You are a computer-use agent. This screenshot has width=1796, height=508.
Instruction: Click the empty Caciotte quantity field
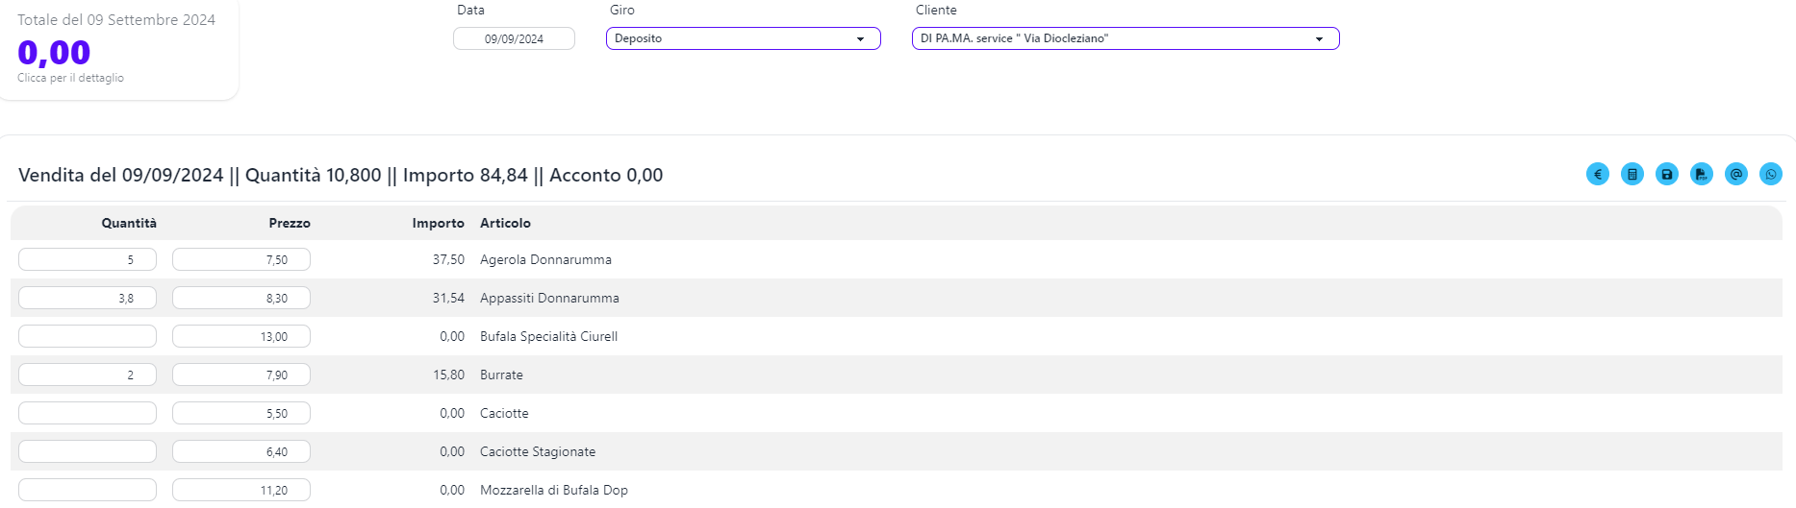88,413
